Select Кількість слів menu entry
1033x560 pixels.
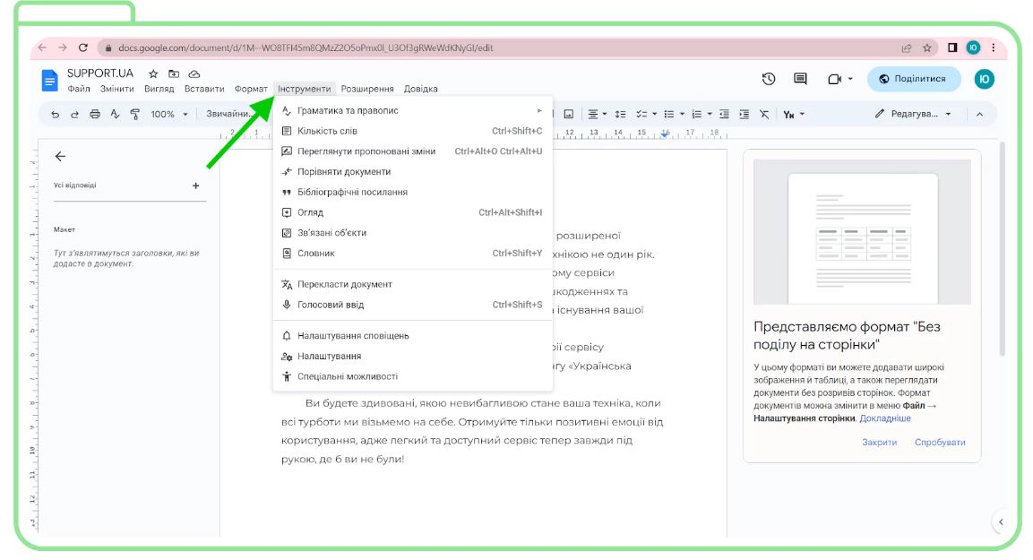click(x=413, y=131)
